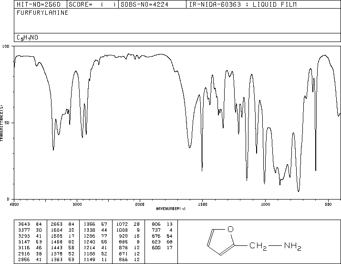Click the 50 label on the transmittance axis
Screen dimensions: 341x264
click(7, 123)
